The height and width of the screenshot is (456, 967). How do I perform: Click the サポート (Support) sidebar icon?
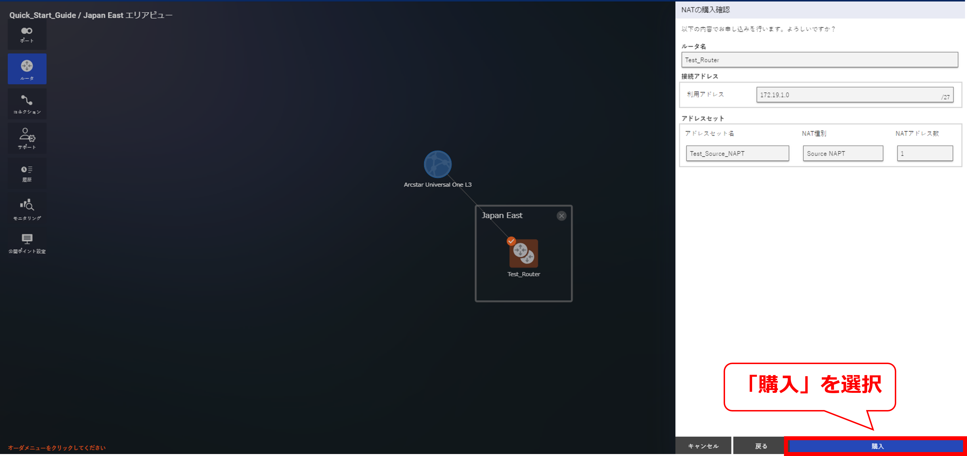tap(27, 138)
